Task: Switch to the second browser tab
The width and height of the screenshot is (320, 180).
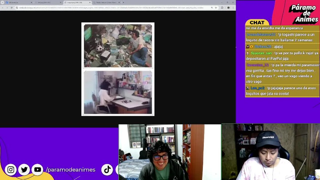Action: coord(48,2)
